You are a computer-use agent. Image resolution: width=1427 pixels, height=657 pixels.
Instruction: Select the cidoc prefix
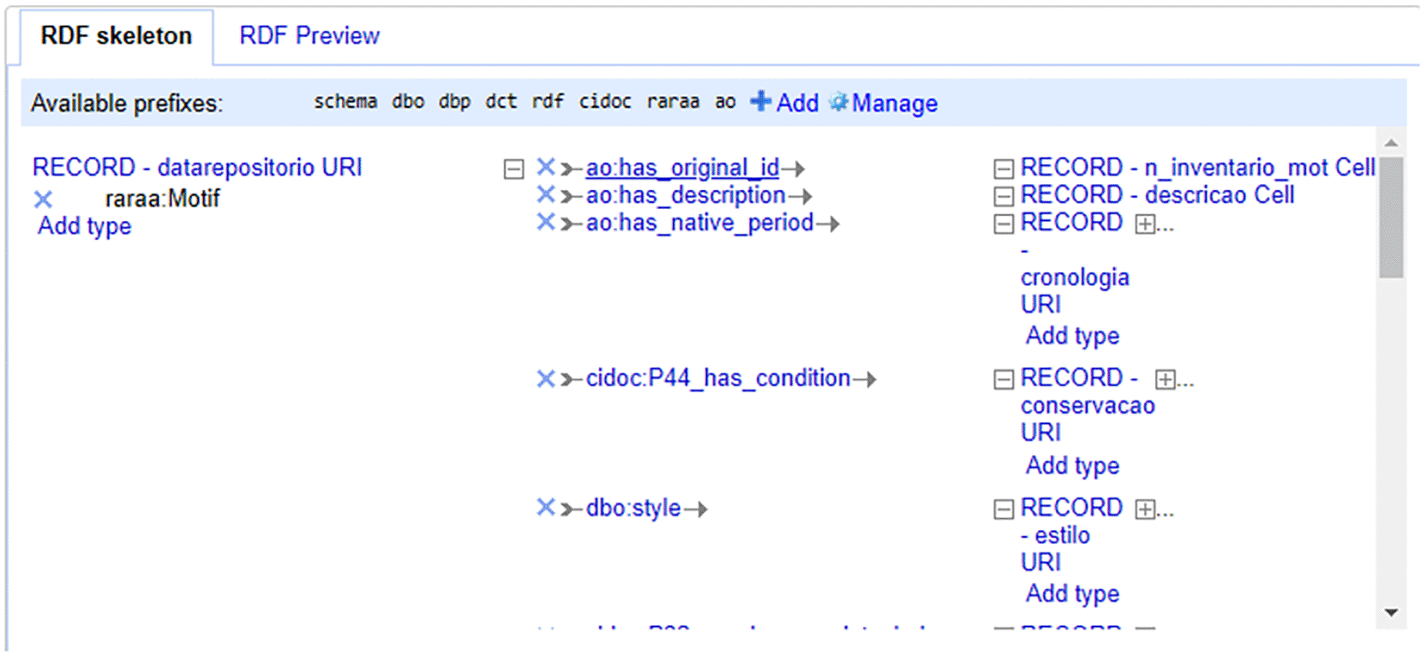(x=605, y=102)
